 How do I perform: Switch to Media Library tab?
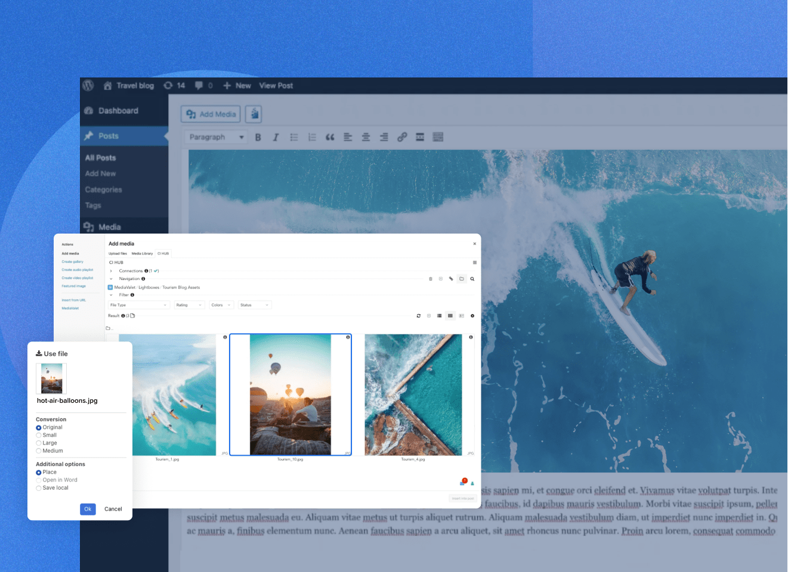(x=142, y=254)
